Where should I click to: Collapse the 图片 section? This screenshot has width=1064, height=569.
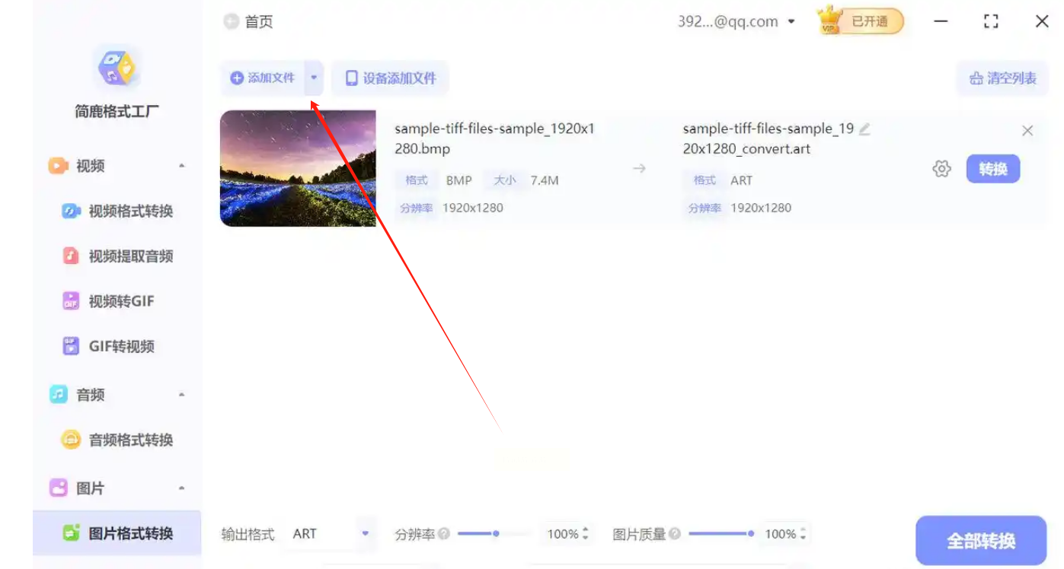(181, 488)
